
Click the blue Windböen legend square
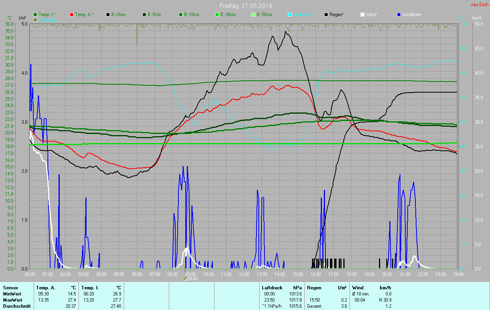pos(399,15)
